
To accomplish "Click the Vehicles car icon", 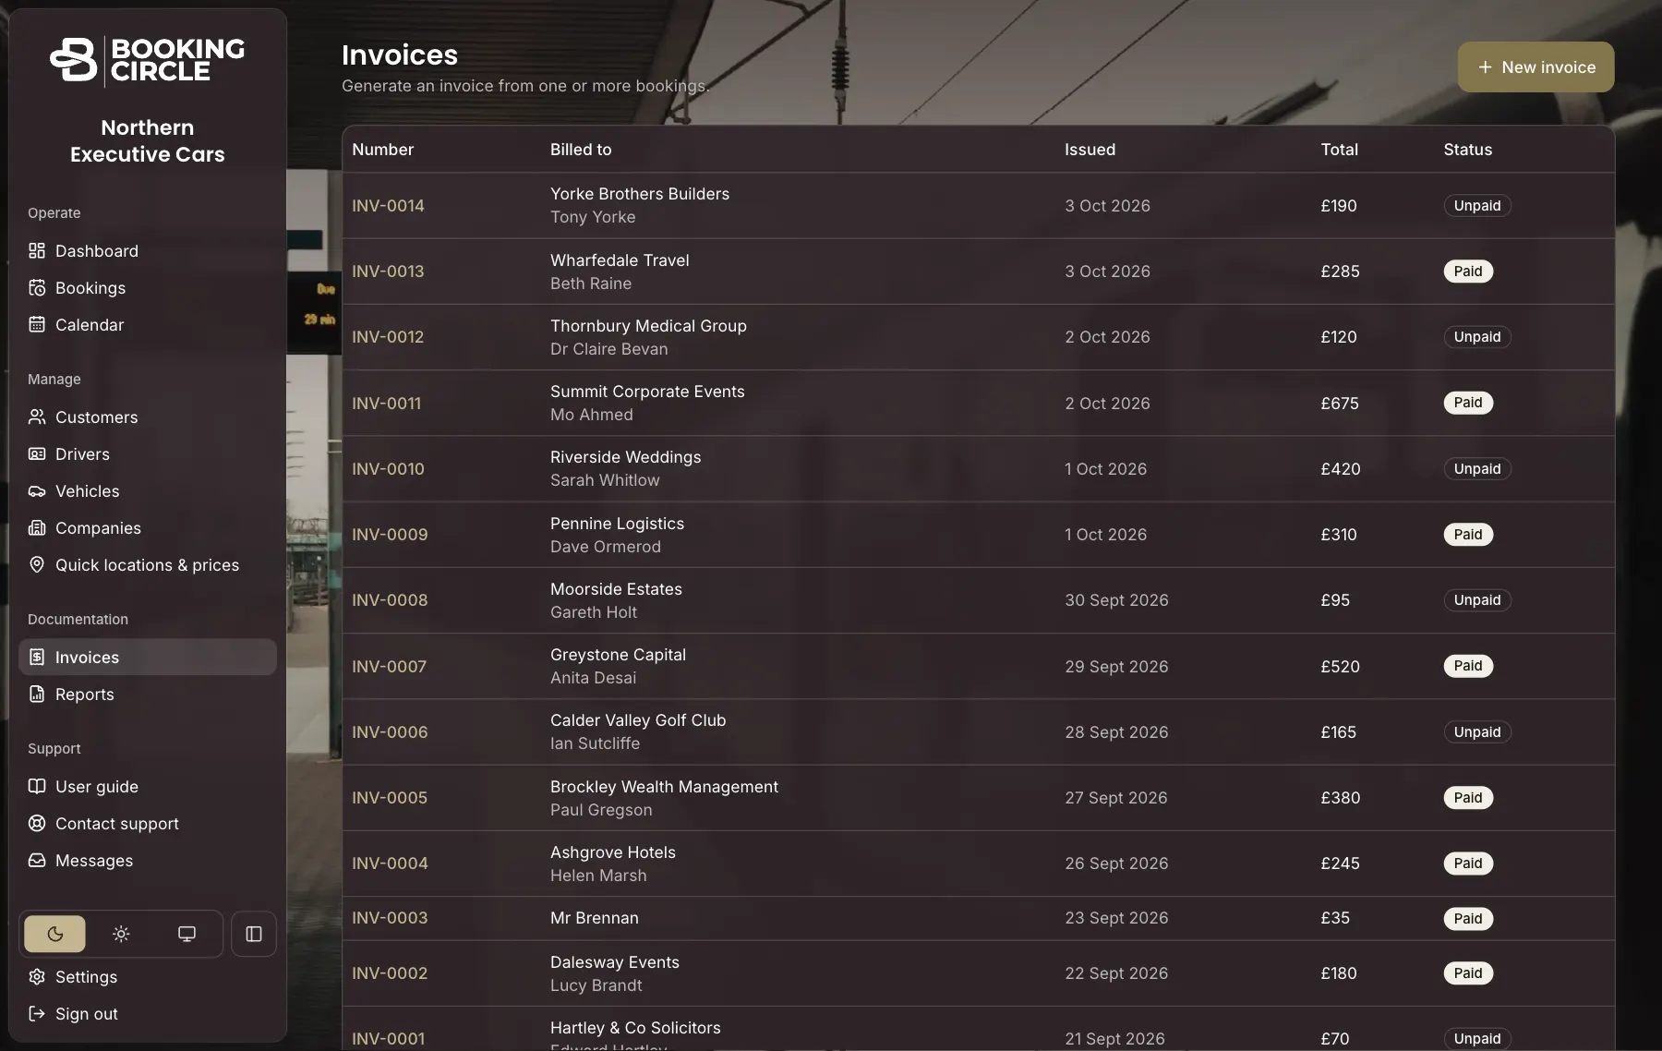I will pyautogui.click(x=37, y=490).
